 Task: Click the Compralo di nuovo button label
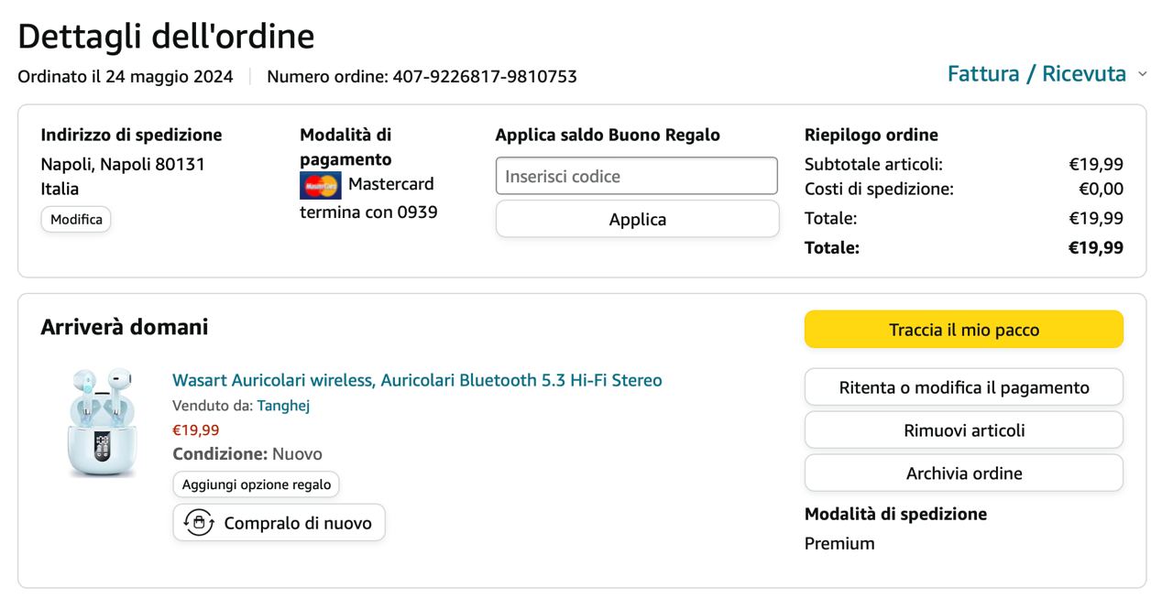(x=298, y=523)
